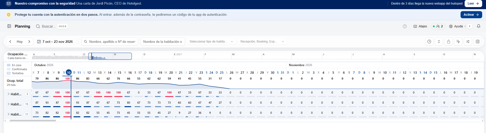Click the horizontal scrollbar thumb at the bottom
Viewport: 486px width, 133px height.
(x=33, y=121)
